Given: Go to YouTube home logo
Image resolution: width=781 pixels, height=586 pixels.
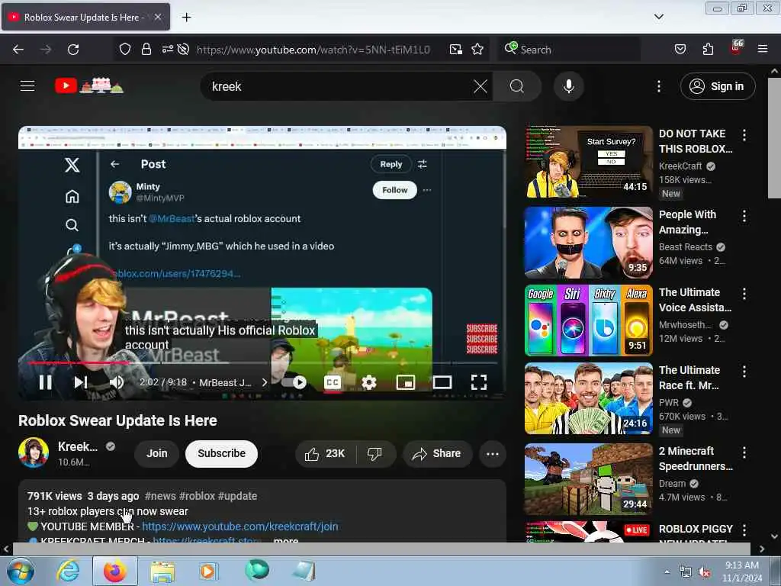Looking at the screenshot, I should (x=89, y=85).
